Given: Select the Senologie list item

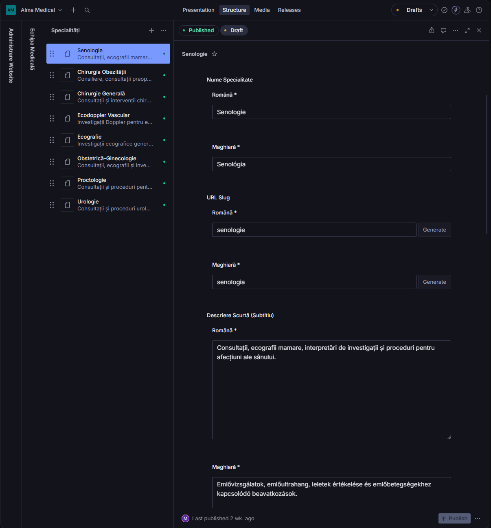Looking at the screenshot, I should click(x=108, y=53).
